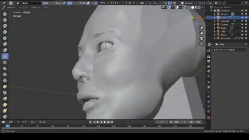
Task: Switch perspective/orthographic with grid gizmo
Action: (202, 44)
